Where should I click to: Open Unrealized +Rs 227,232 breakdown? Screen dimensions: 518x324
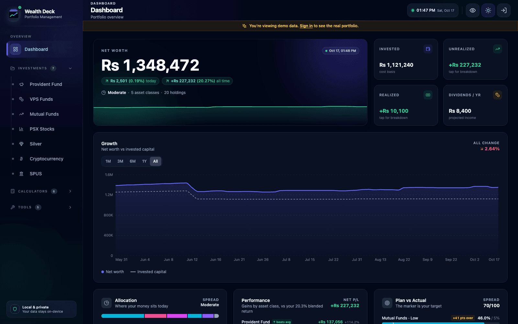pos(475,59)
